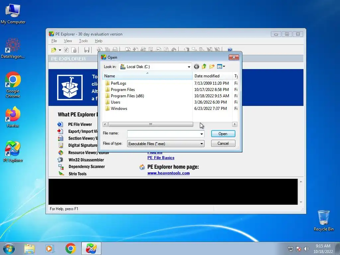
Task: Create New Folder icon in Open dialog
Action: coord(212,66)
